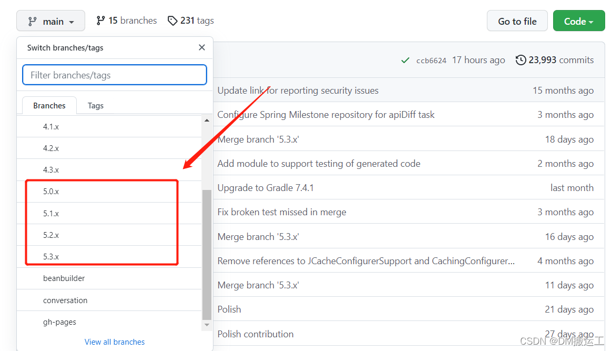The image size is (612, 351).
Task: Click the green commit status checkmark
Action: pos(405,60)
